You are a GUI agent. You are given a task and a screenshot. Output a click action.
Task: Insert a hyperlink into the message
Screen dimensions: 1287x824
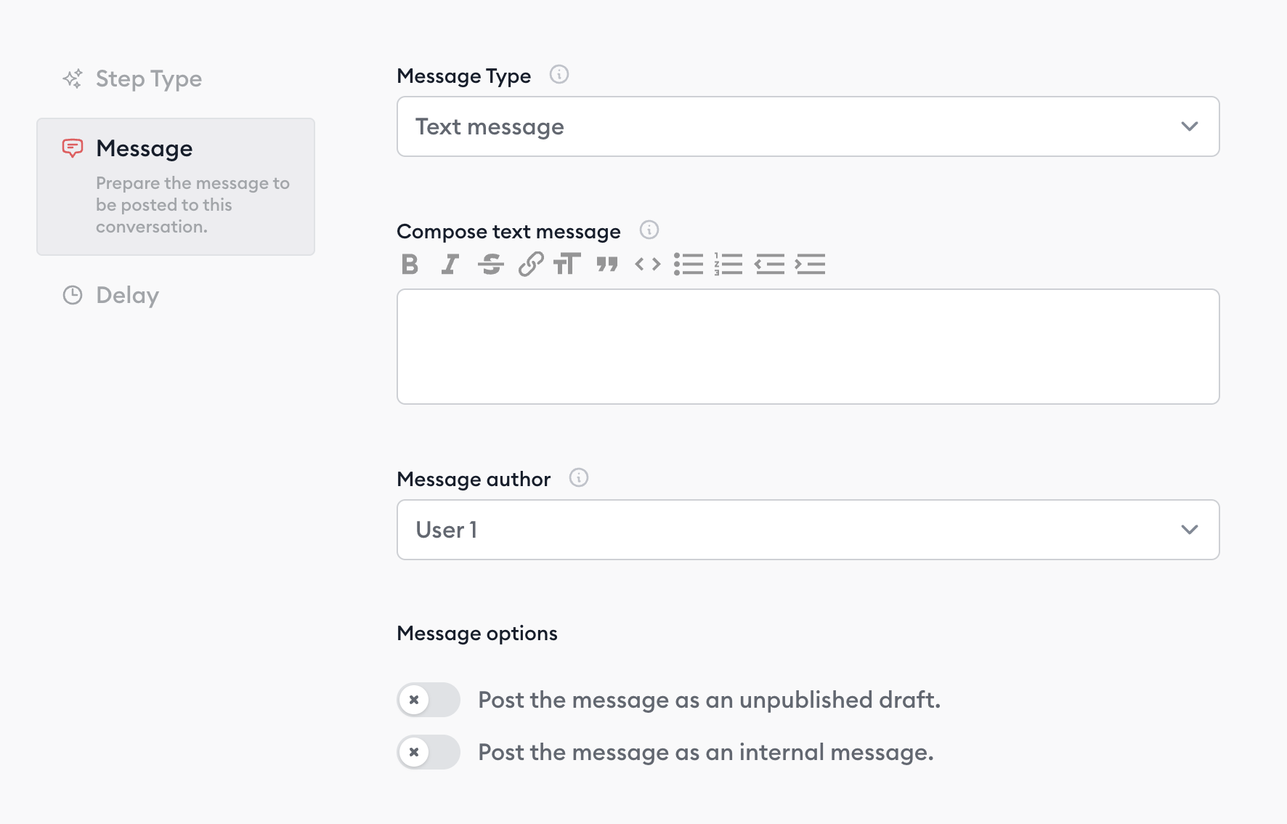tap(531, 264)
